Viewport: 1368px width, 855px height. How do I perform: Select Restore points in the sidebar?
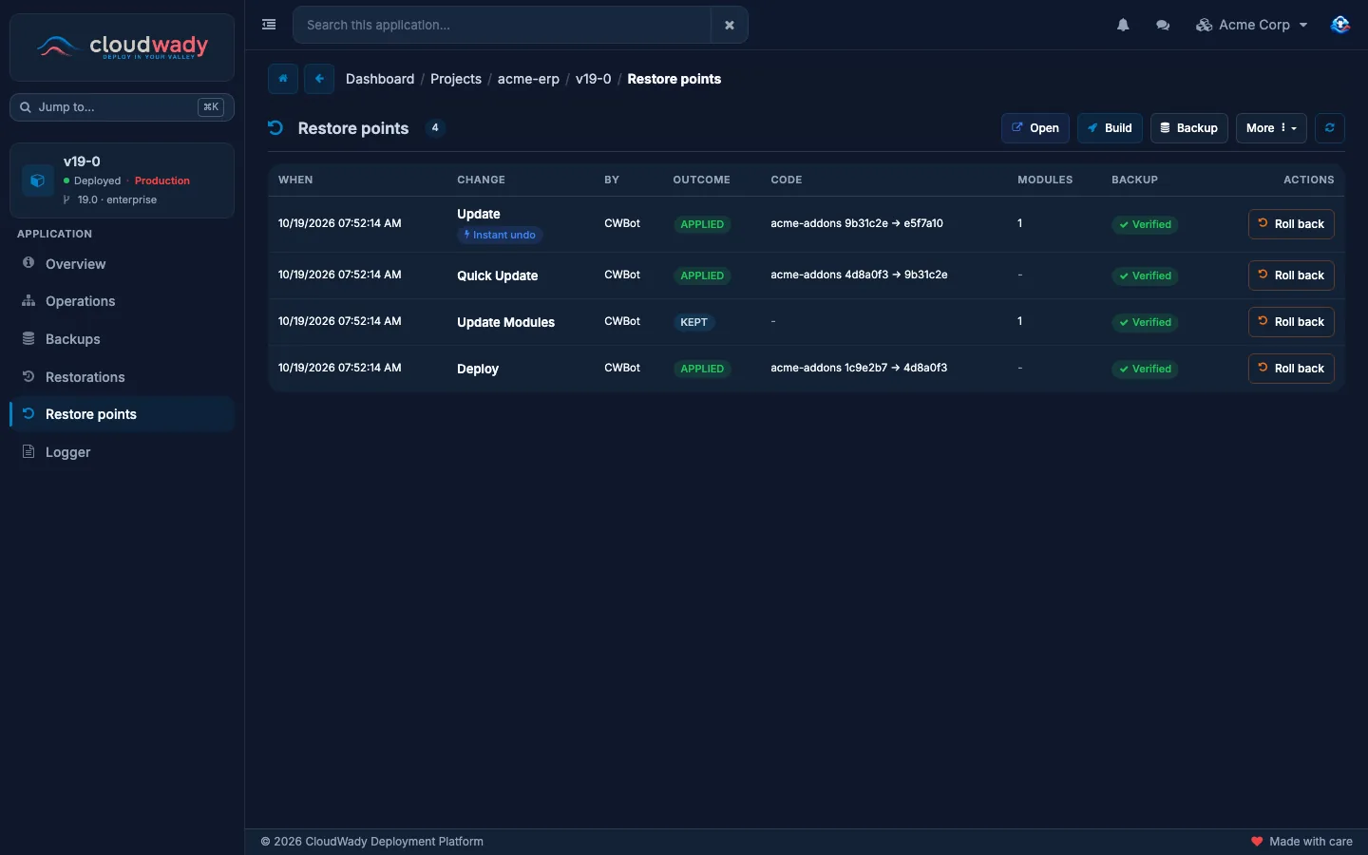122,414
